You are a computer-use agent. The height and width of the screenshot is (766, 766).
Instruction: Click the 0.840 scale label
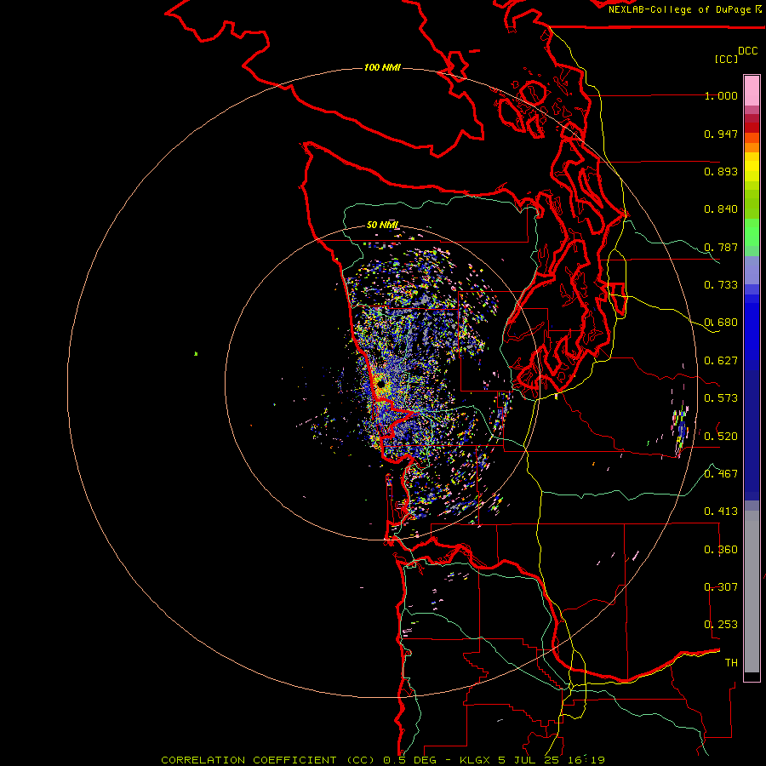coord(721,209)
